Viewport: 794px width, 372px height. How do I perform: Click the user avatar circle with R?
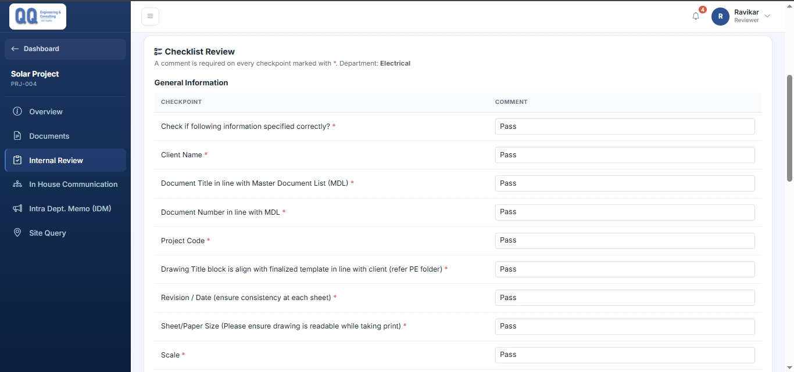[720, 16]
